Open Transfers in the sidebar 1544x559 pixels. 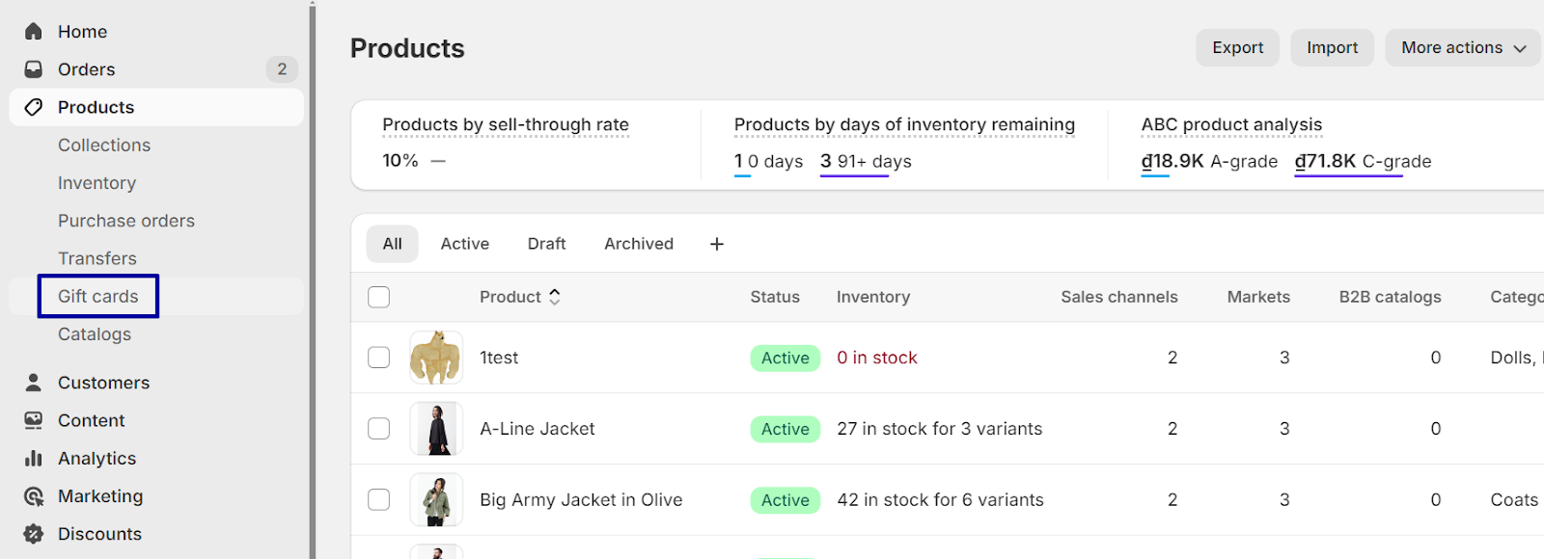[97, 258]
